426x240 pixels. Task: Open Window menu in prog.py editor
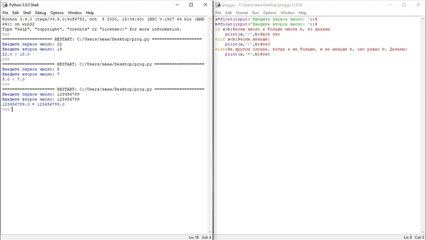tap(288, 13)
